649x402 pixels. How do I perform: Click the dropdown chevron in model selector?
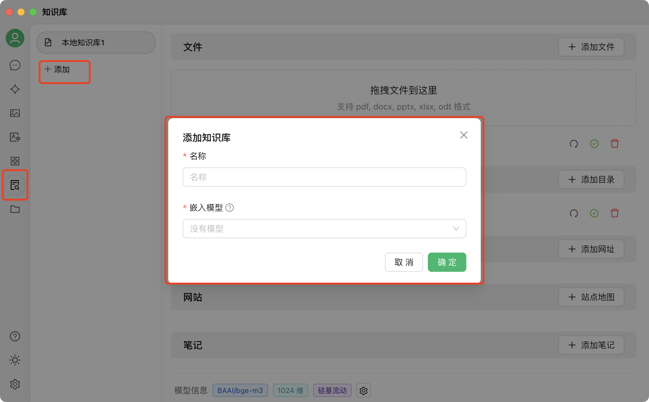tap(456, 229)
